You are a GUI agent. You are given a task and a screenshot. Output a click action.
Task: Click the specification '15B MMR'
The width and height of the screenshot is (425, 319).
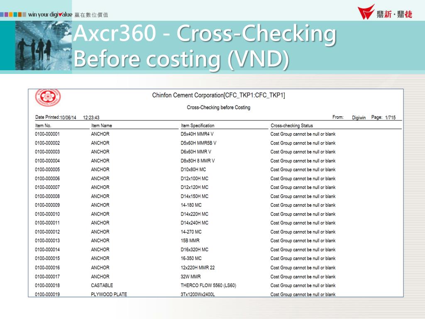[x=190, y=240]
